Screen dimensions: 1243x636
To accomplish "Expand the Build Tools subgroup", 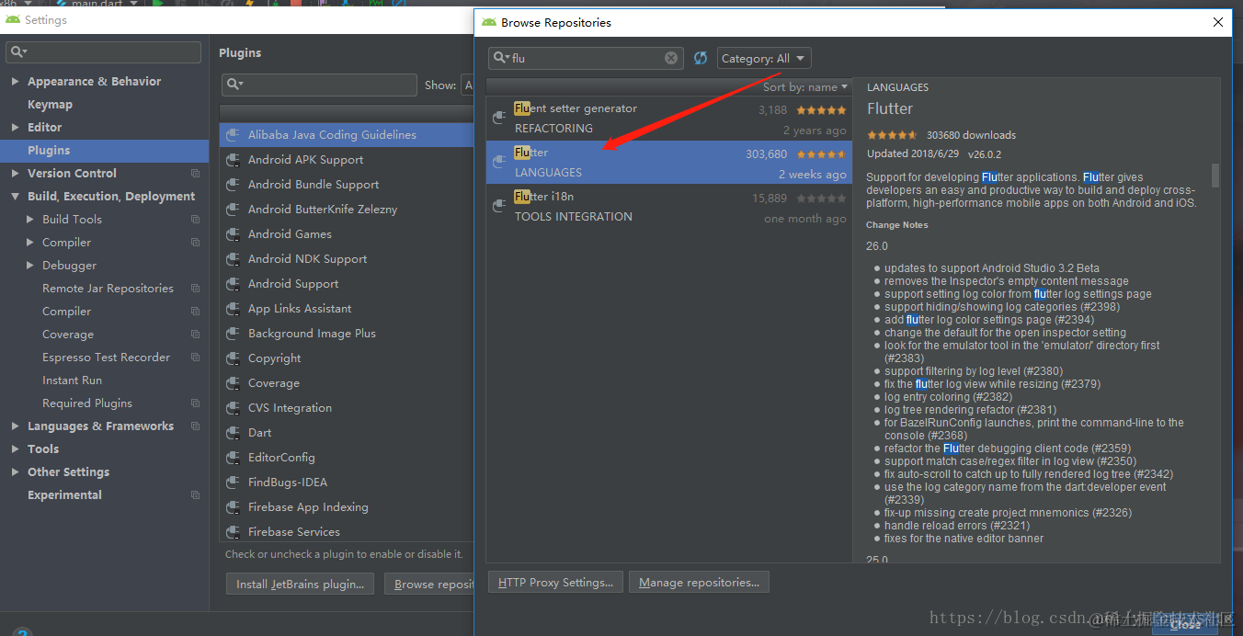I will (30, 219).
